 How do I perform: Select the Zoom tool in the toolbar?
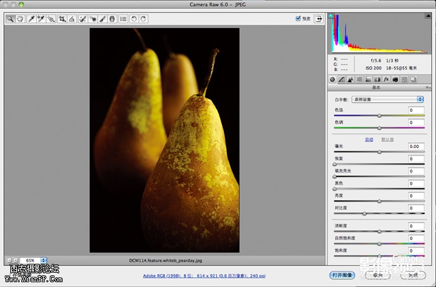pyautogui.click(x=10, y=19)
